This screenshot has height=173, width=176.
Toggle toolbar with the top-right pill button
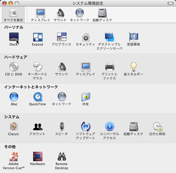(171, 3)
